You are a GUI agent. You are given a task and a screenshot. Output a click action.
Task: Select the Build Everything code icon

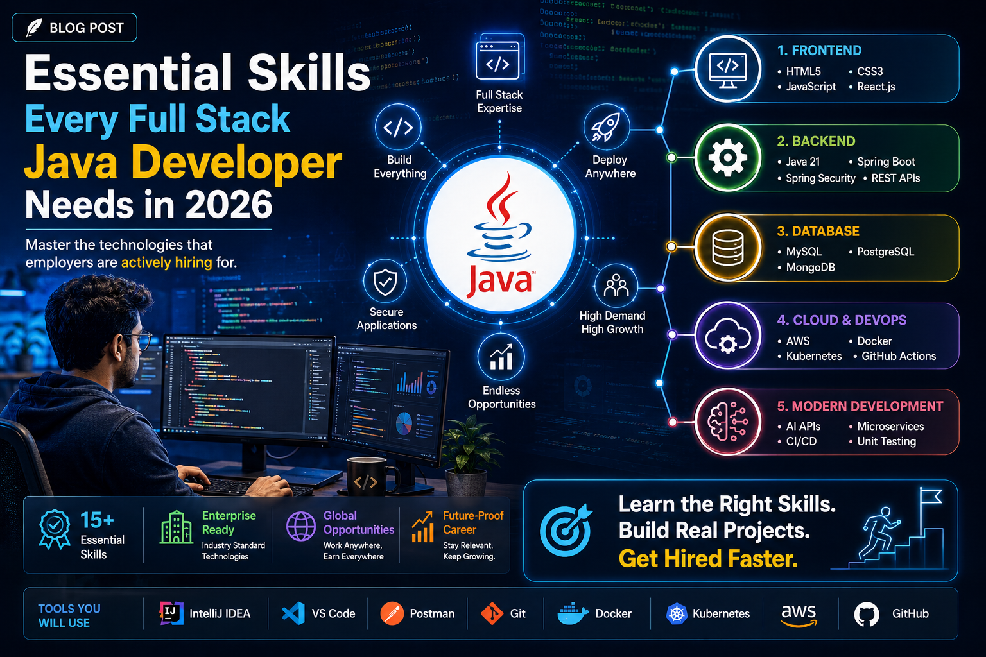point(398,128)
